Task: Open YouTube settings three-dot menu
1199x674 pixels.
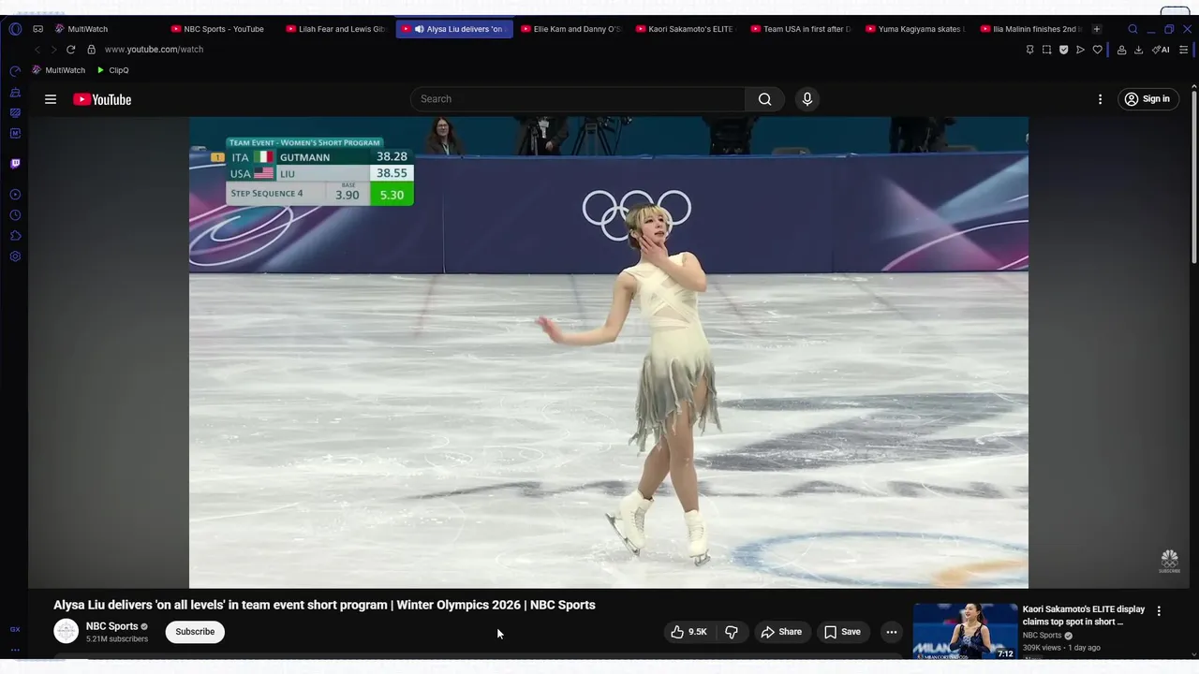Action: (x=1100, y=99)
